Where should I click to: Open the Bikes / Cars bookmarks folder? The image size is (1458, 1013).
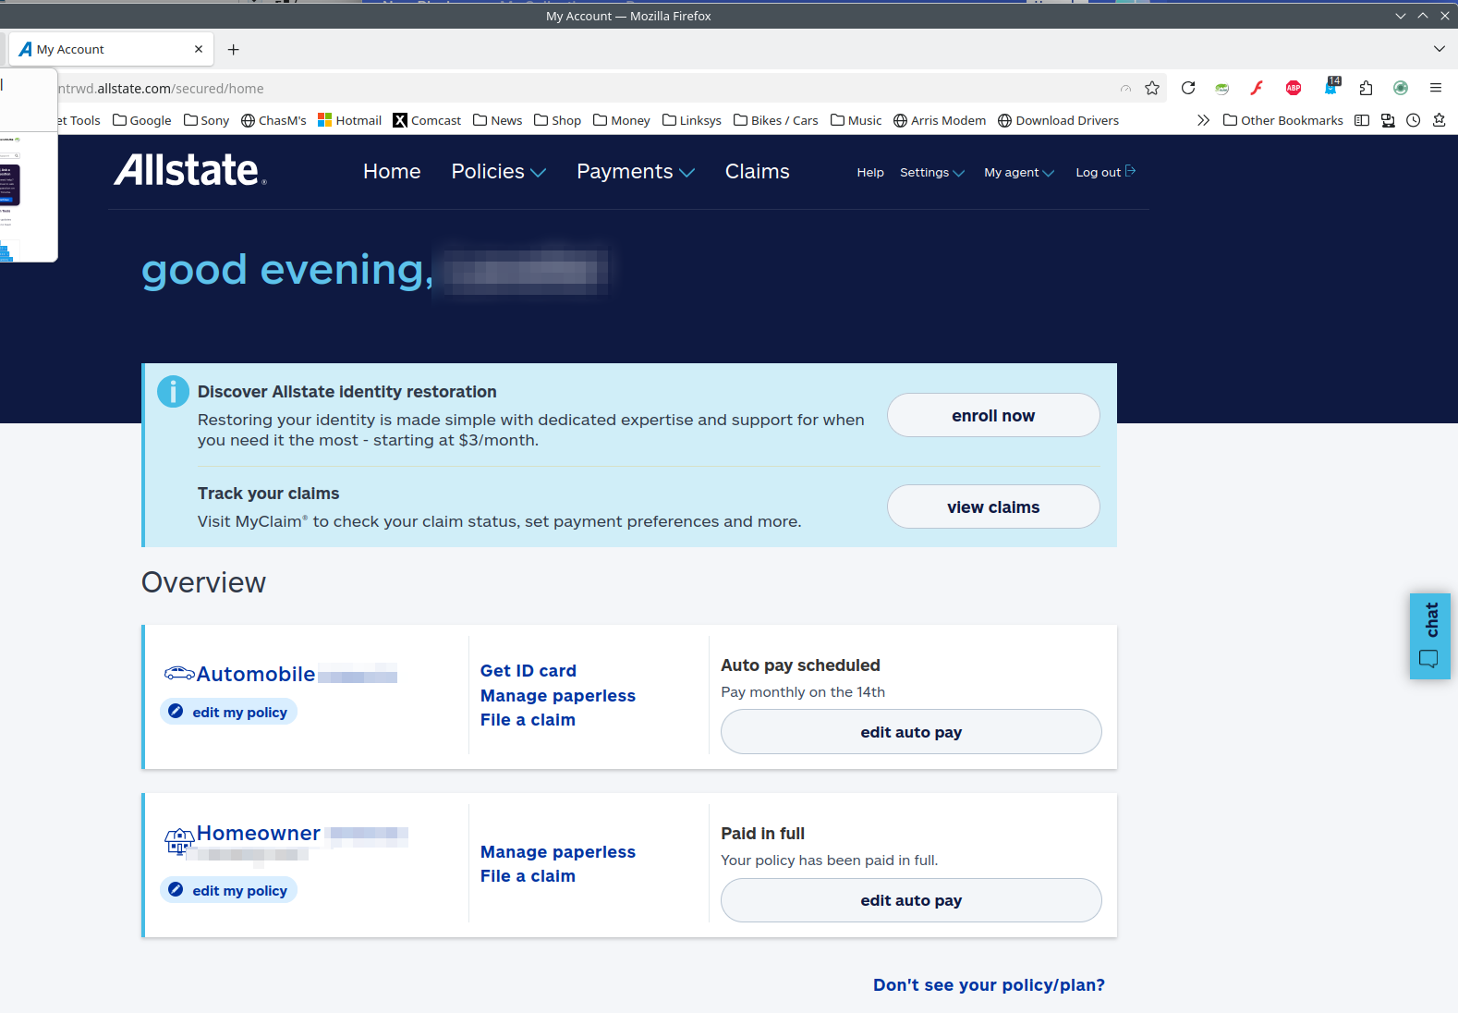click(775, 120)
